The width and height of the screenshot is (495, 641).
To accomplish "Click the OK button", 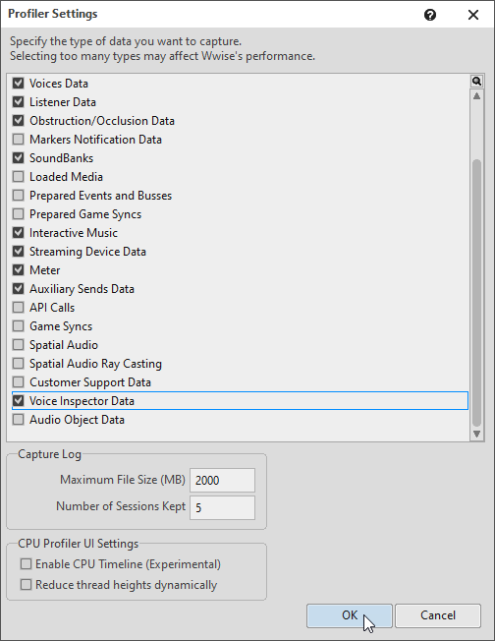I will (350, 615).
